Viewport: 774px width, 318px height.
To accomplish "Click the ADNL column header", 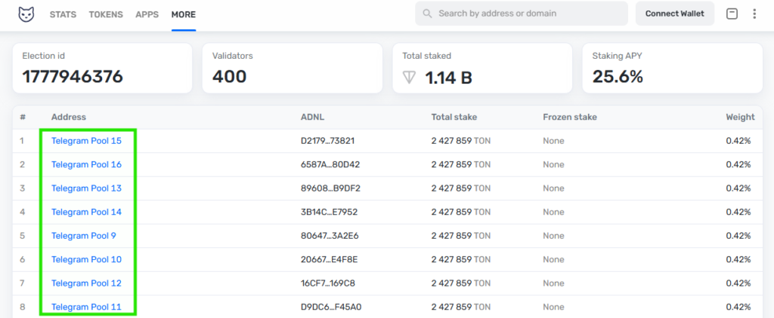I will tap(312, 117).
